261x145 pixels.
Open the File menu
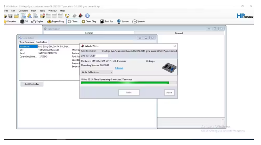[6, 11]
